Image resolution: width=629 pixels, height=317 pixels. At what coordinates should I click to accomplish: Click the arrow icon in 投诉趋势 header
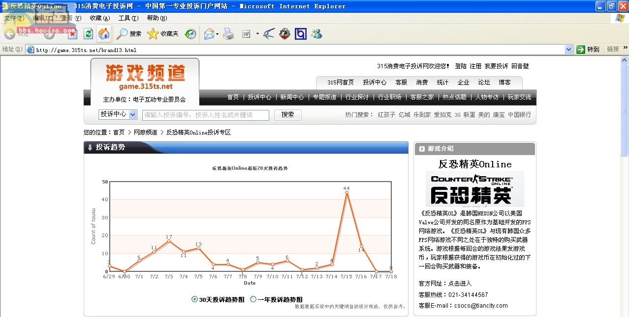coord(90,147)
